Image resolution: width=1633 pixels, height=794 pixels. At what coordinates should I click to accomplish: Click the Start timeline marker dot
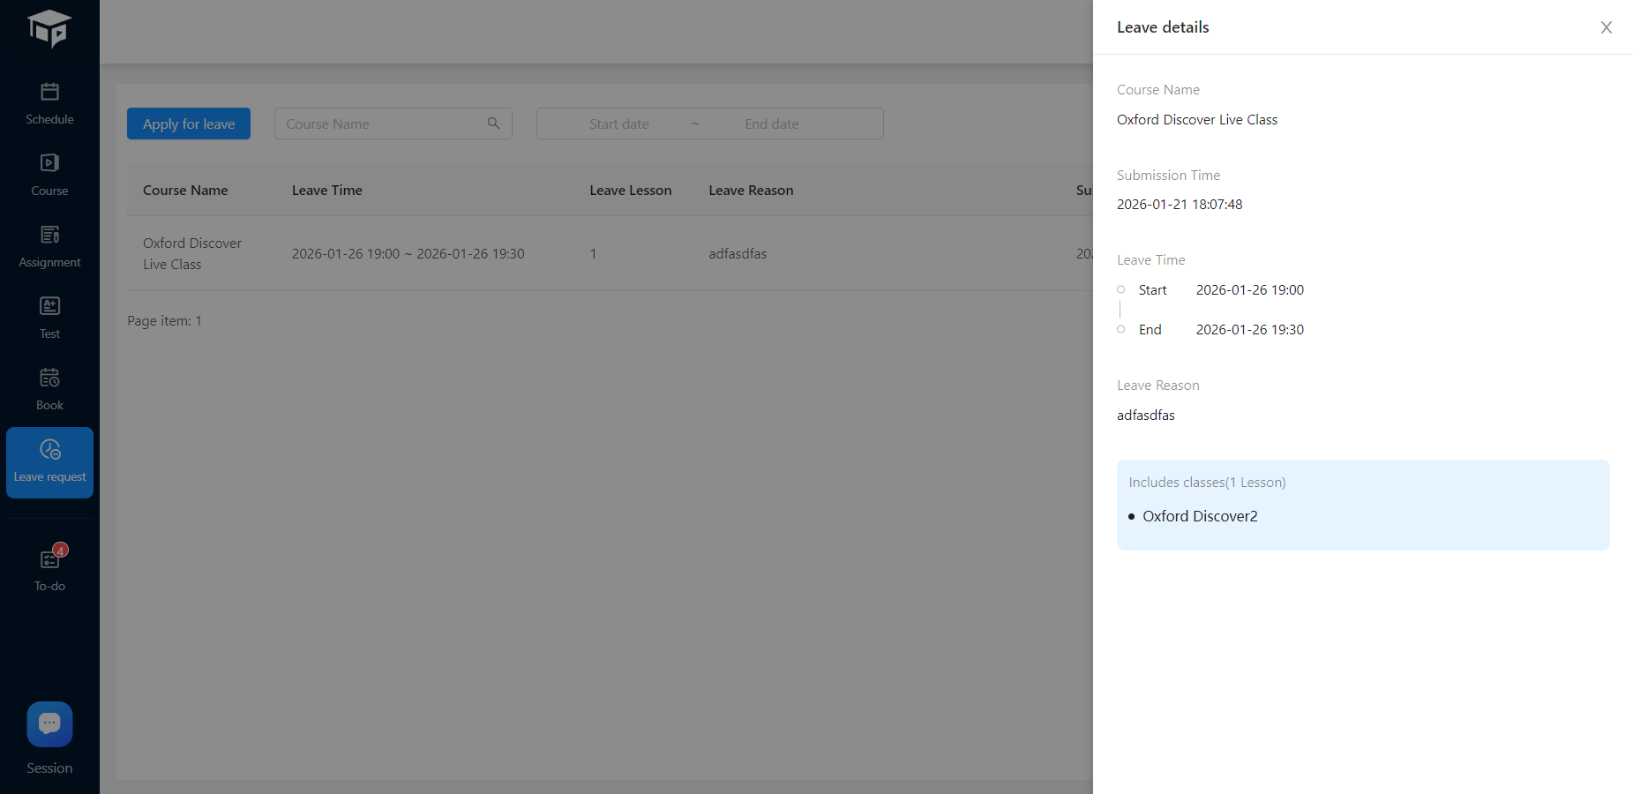[1120, 289]
